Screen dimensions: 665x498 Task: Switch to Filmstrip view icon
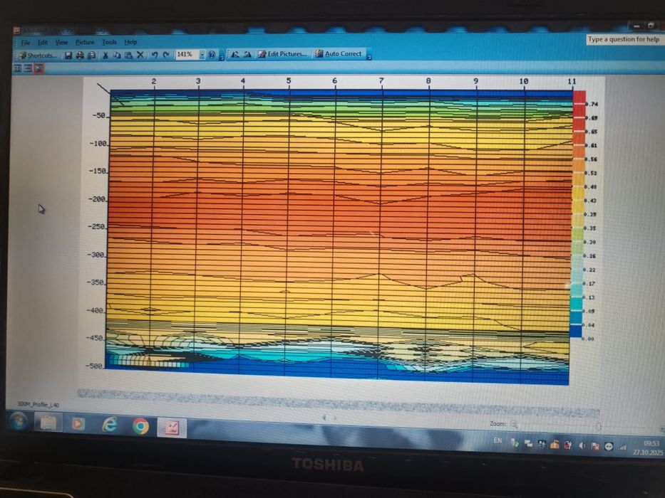pyautogui.click(x=28, y=68)
